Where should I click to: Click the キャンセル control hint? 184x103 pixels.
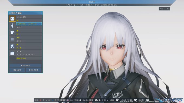48,100
